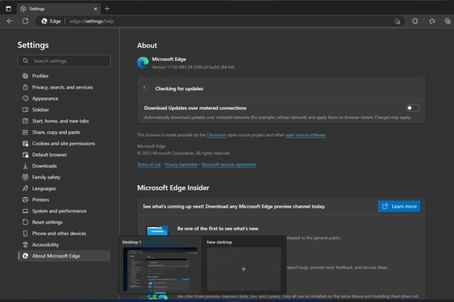Click the Downloads arrow icon in sidebar
The width and height of the screenshot is (454, 302).
pyautogui.click(x=26, y=166)
